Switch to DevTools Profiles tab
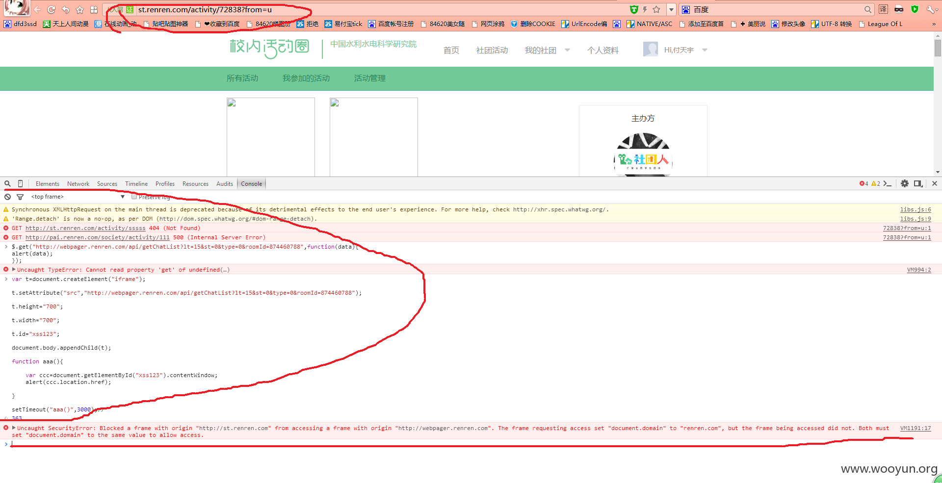942x483 pixels. point(165,184)
